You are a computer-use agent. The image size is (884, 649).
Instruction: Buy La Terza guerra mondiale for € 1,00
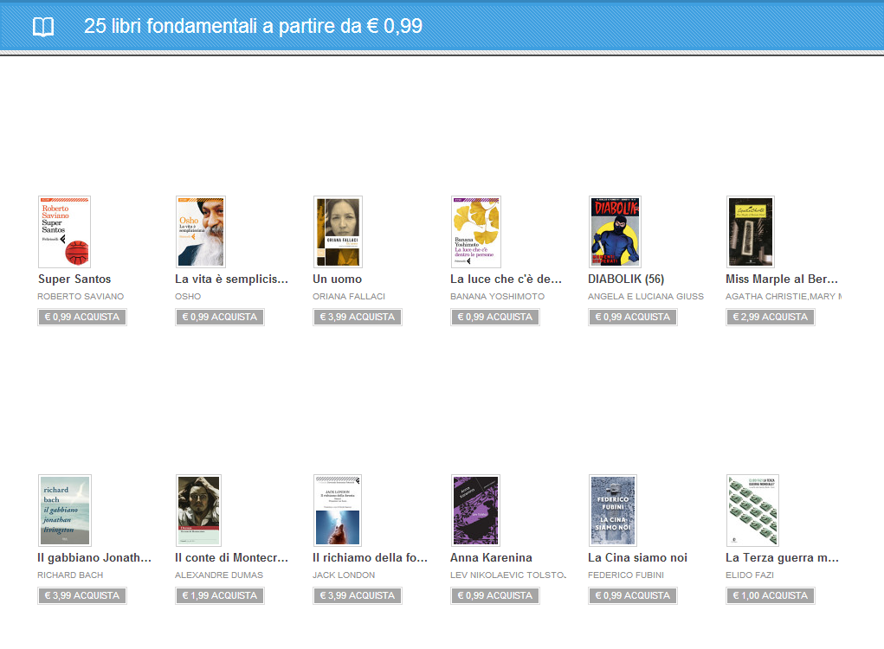coord(770,596)
